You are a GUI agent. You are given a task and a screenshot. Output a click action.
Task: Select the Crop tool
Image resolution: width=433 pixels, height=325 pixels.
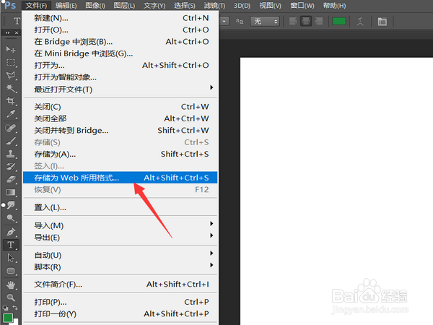tap(11, 101)
